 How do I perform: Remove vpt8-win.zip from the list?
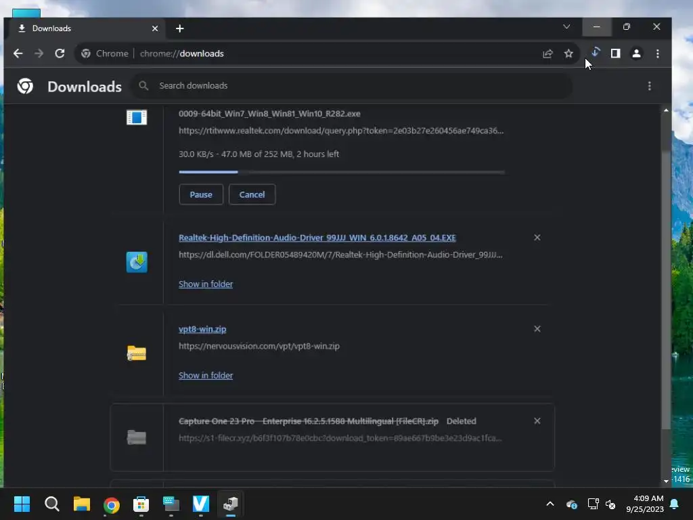pos(537,329)
